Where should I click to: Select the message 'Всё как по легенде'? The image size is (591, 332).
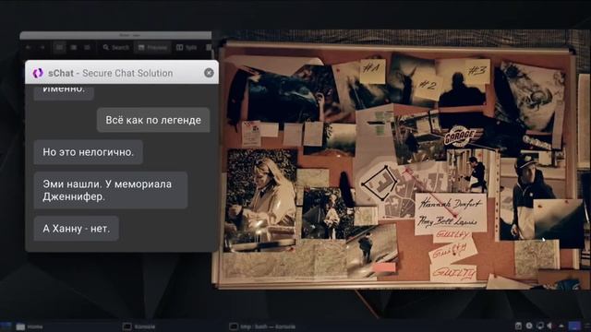pos(153,120)
